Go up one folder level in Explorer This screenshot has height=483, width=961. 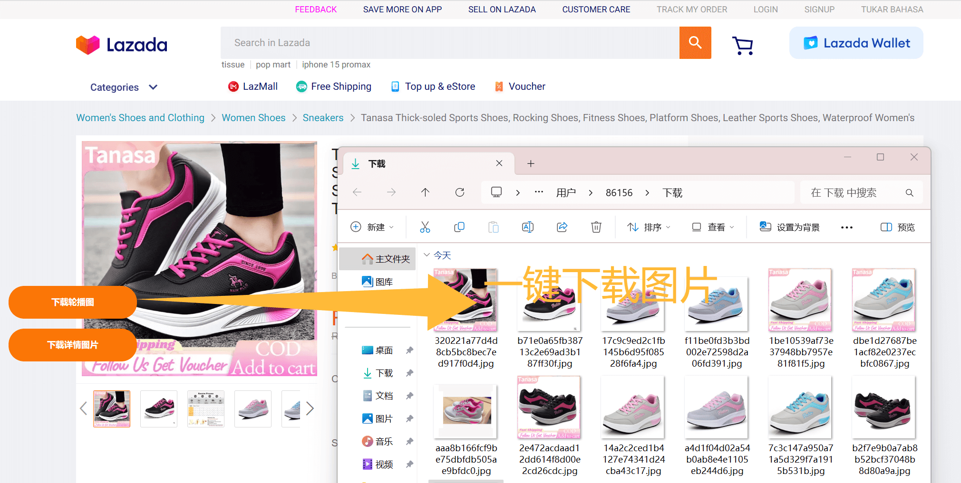pyautogui.click(x=426, y=192)
